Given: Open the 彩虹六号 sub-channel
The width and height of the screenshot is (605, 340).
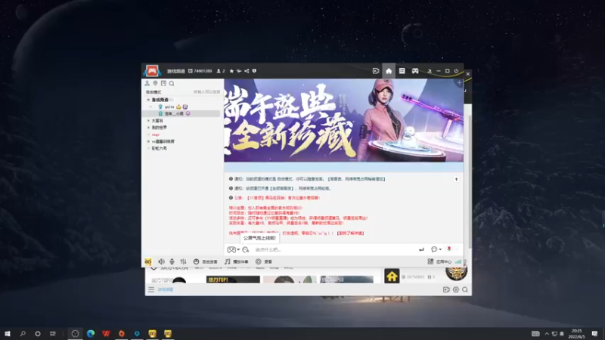Looking at the screenshot, I should [x=159, y=148].
